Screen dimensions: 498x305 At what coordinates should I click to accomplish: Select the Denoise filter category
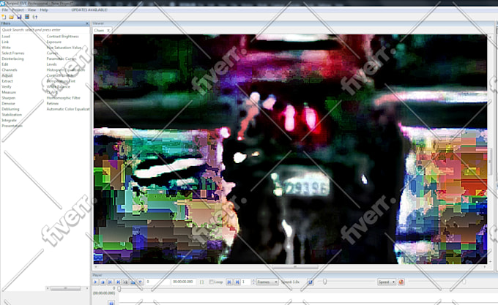point(8,103)
